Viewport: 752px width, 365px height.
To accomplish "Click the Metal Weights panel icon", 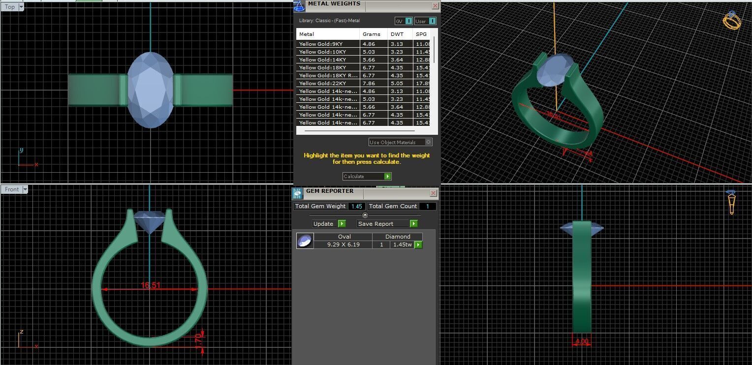I will [x=298, y=5].
